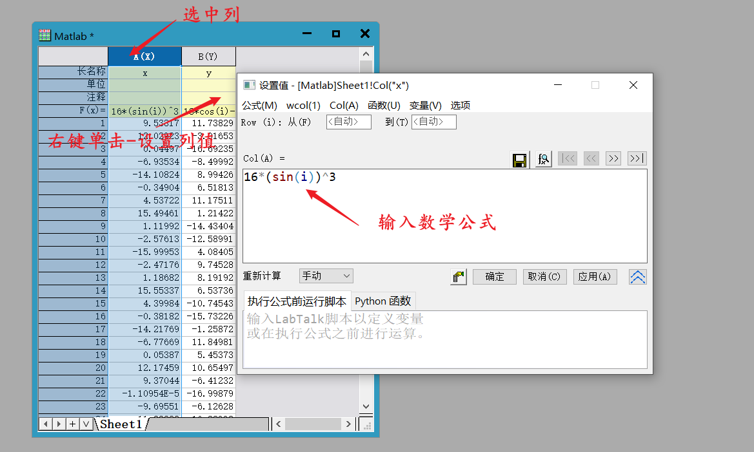
Task: Collapse lower panel with double-chevron icon
Action: [638, 277]
